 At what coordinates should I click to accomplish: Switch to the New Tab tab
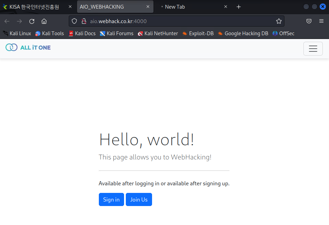pyautogui.click(x=193, y=7)
